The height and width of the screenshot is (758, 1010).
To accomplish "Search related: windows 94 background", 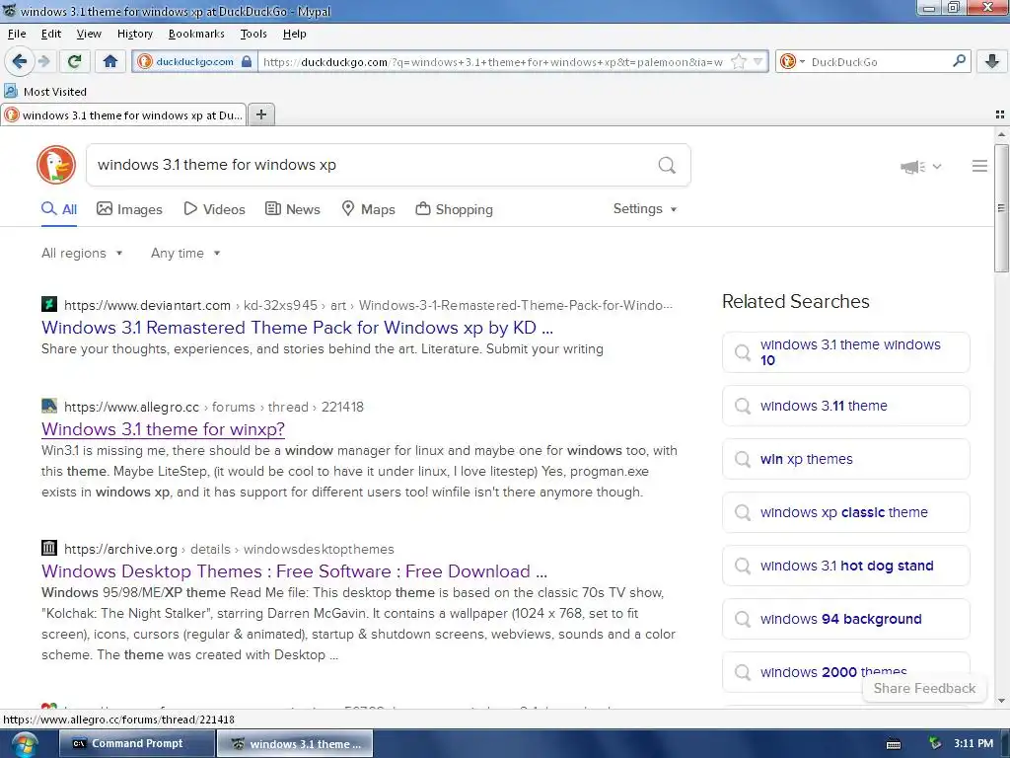I will 845,619.
